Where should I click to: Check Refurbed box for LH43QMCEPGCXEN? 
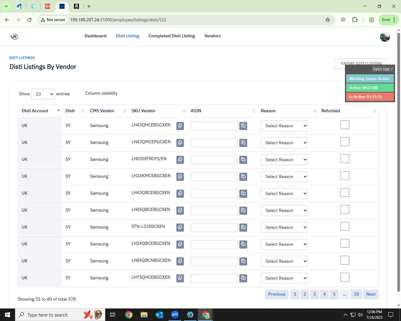pos(345,142)
